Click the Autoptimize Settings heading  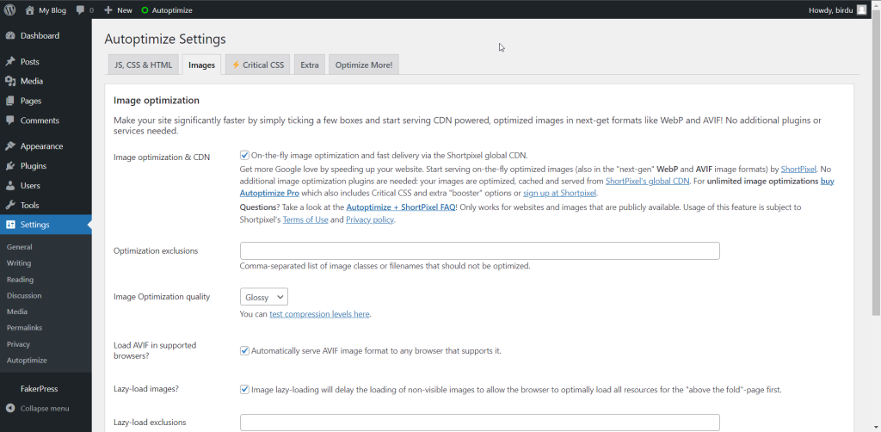pos(165,40)
